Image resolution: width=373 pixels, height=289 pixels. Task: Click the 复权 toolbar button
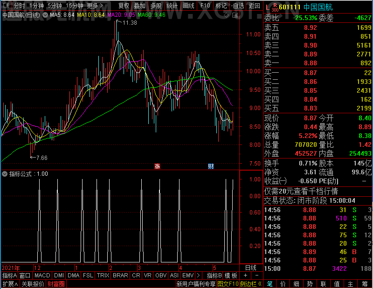click(124, 6)
